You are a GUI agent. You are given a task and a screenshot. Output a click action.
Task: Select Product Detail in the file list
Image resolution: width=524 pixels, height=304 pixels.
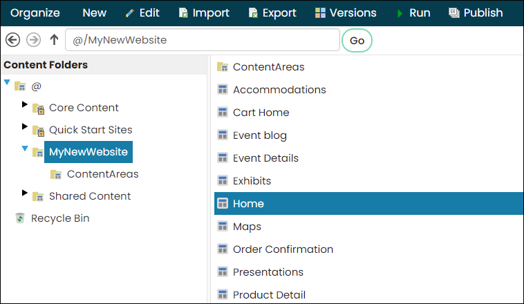269,294
